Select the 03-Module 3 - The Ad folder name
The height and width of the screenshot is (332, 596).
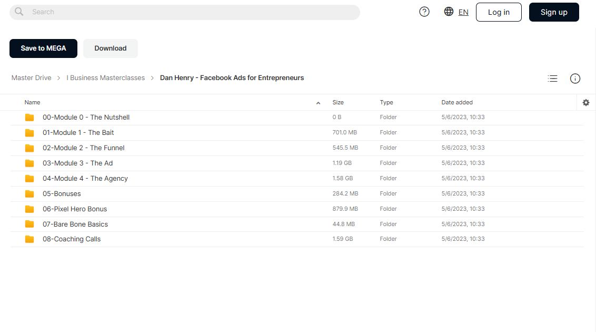point(77,163)
